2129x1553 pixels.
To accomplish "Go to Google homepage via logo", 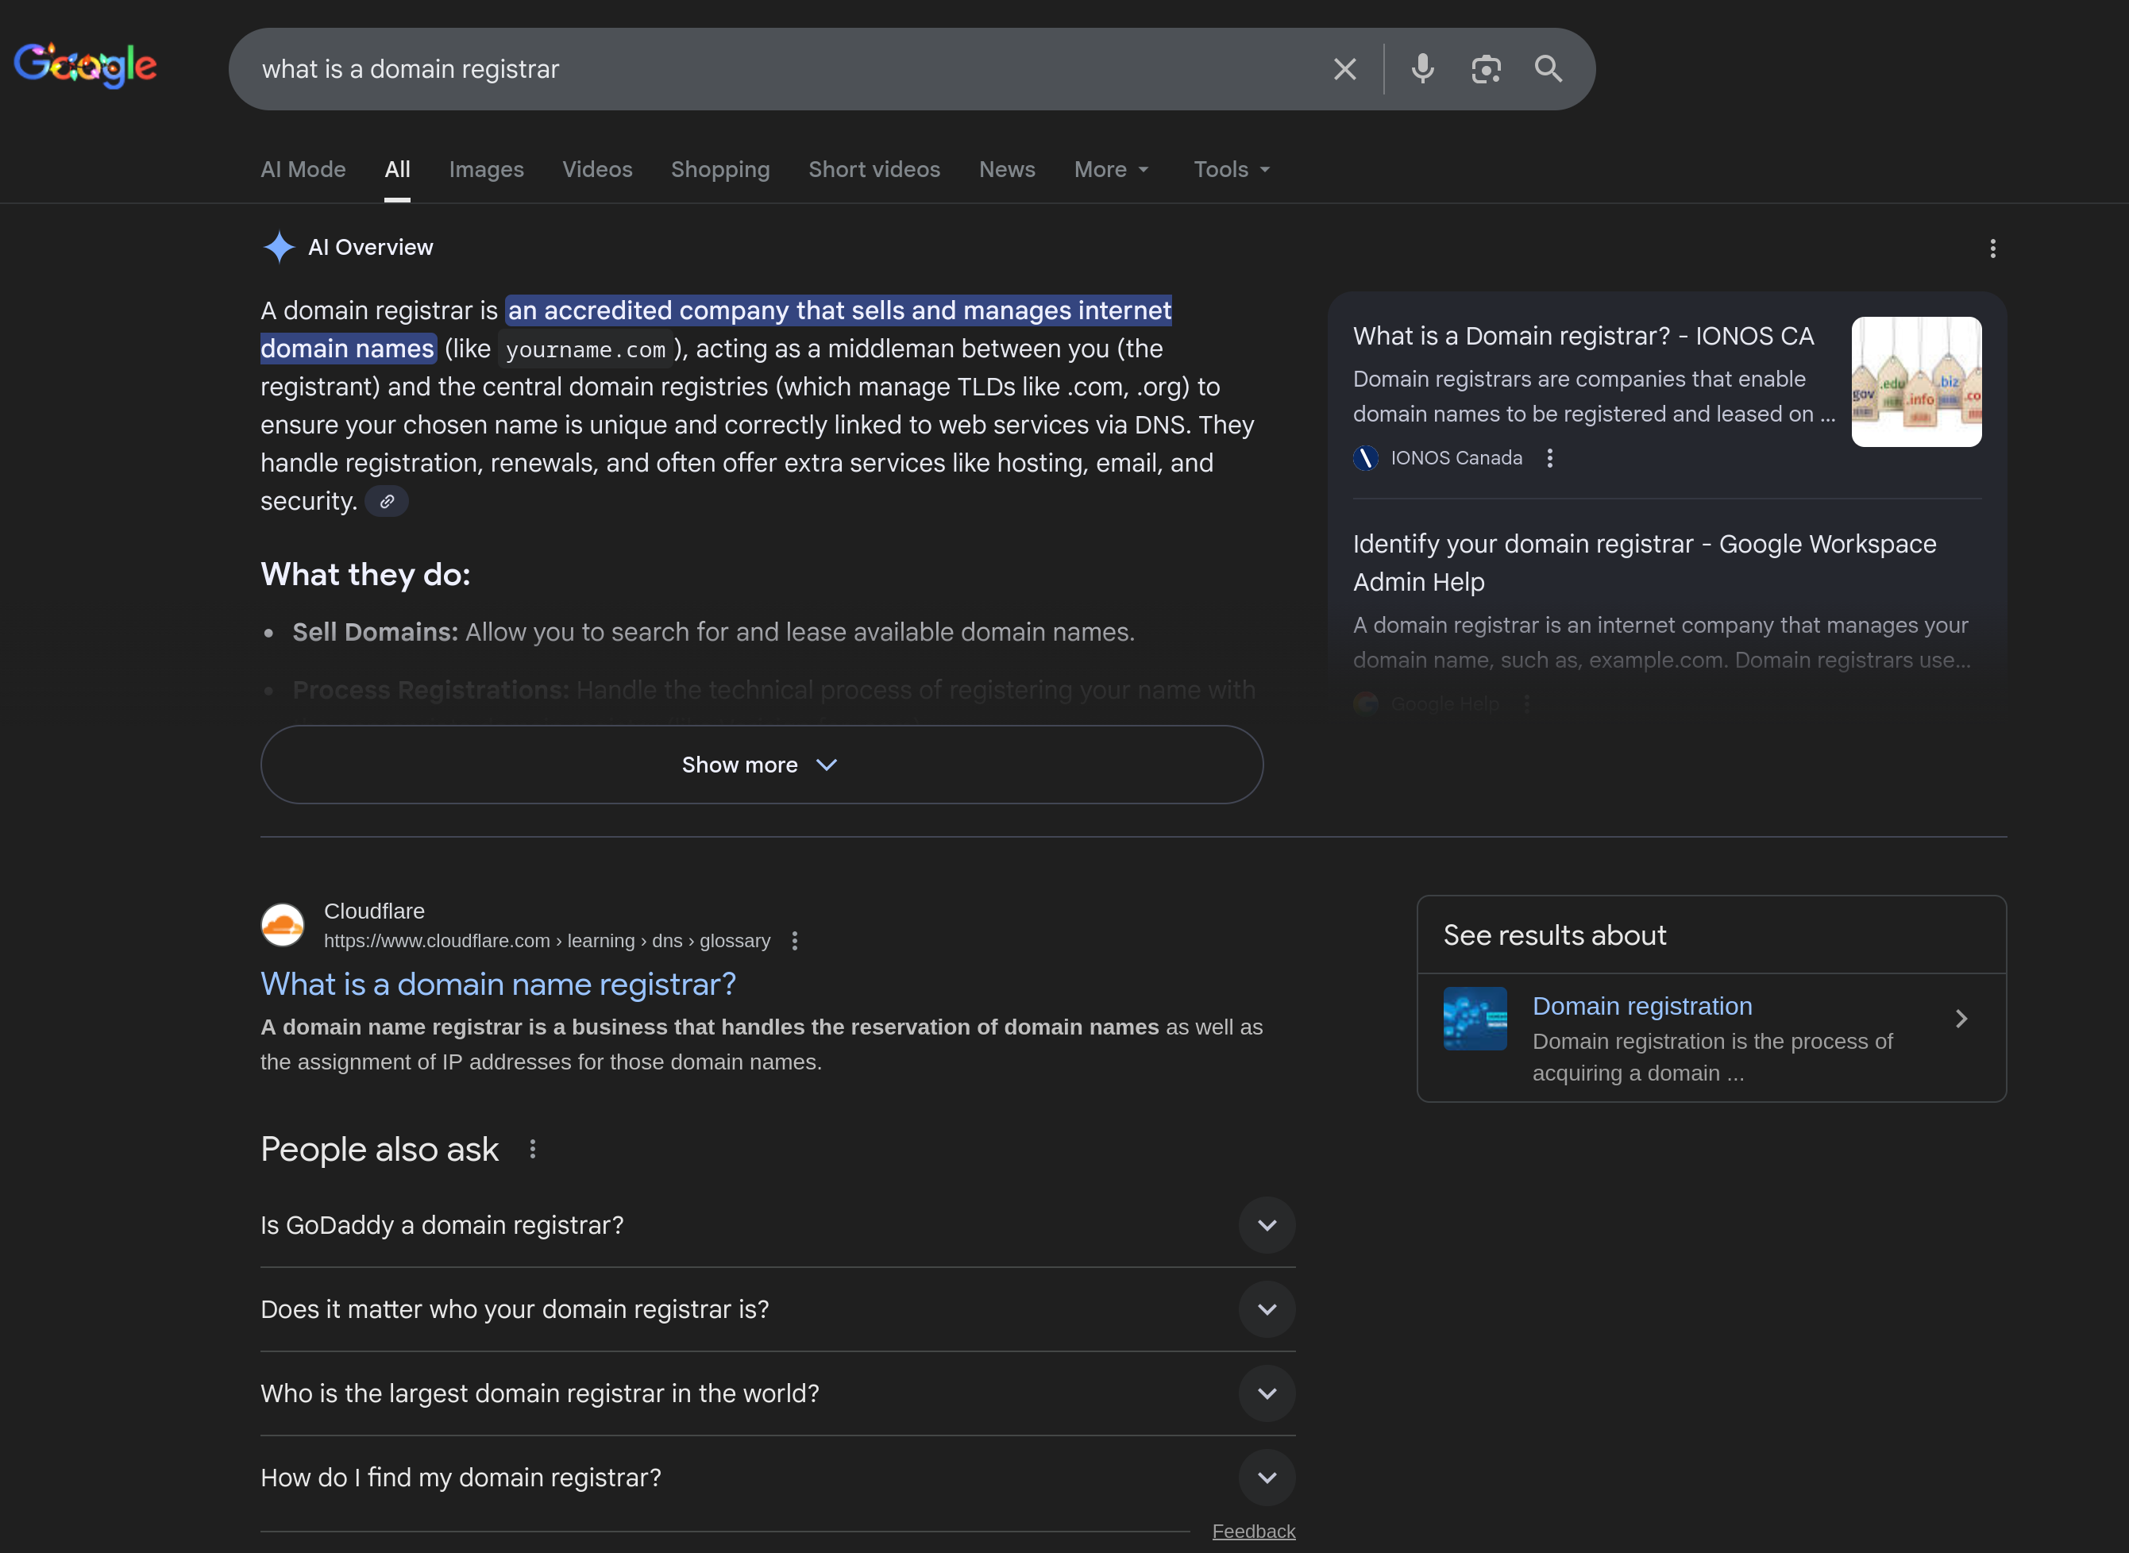I will click(x=86, y=66).
